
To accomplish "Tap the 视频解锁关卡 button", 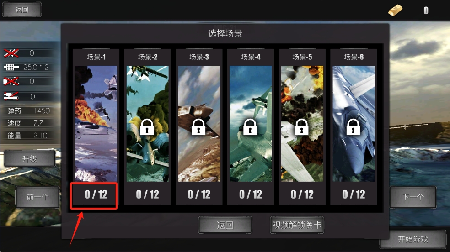I will click(x=297, y=225).
